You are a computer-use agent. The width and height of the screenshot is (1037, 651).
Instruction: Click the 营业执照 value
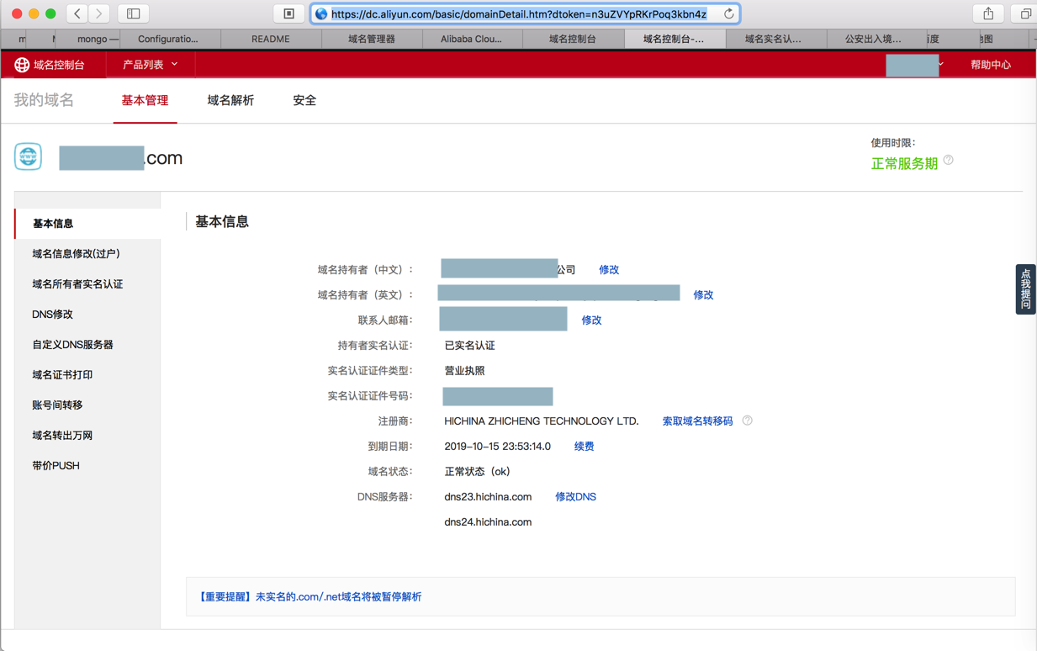[464, 371]
